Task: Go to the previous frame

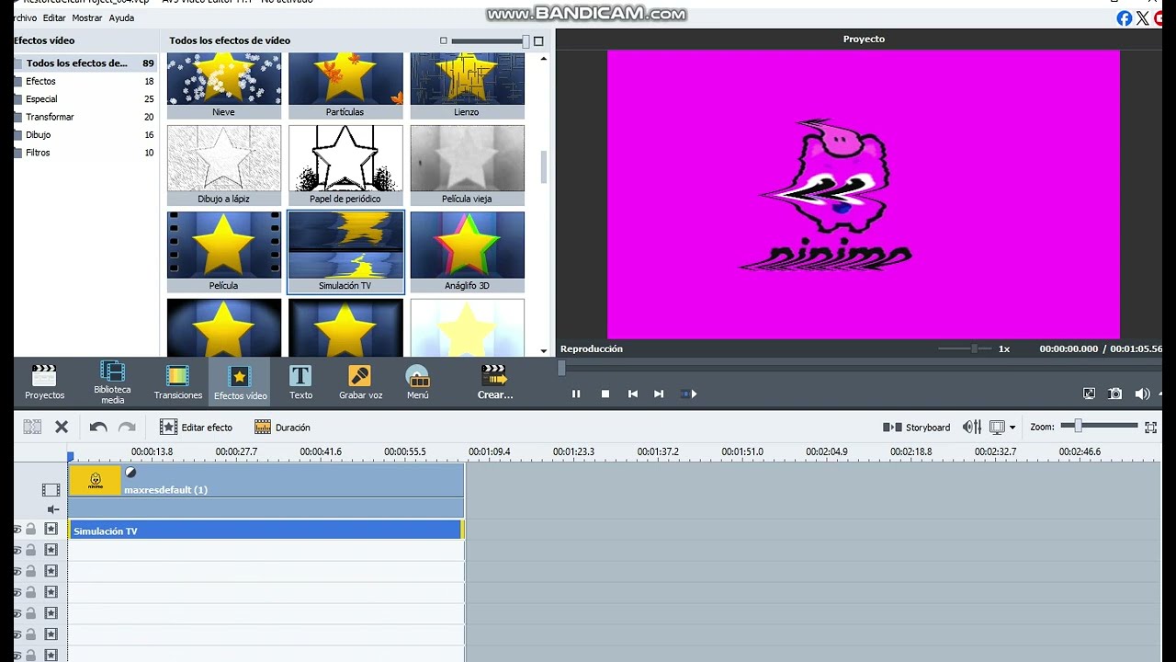Action: [x=632, y=394]
